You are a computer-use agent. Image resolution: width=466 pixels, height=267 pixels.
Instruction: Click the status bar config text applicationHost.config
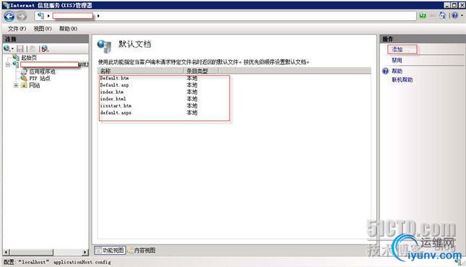tap(82, 262)
